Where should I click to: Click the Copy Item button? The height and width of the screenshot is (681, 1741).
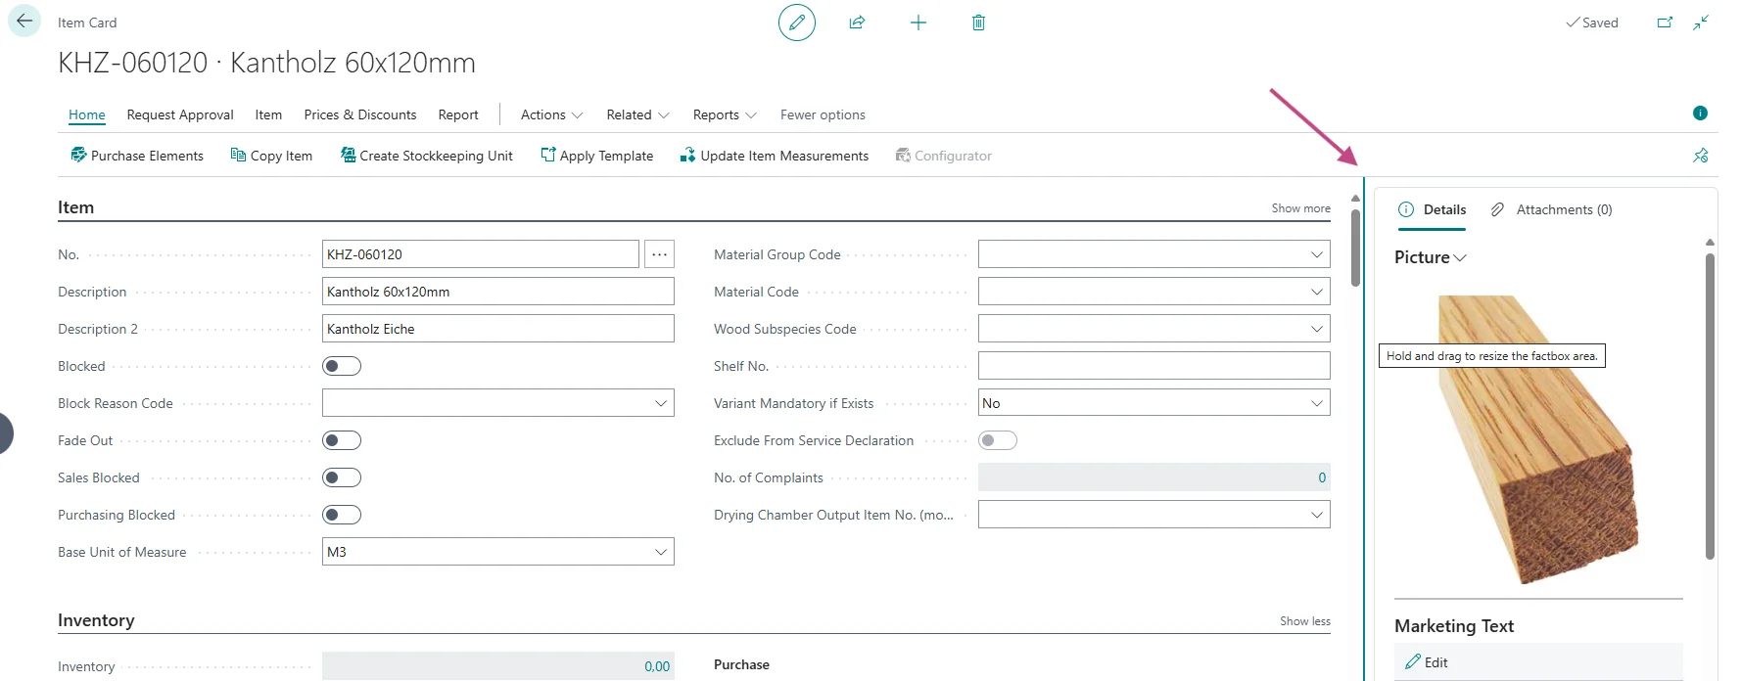pos(271,156)
